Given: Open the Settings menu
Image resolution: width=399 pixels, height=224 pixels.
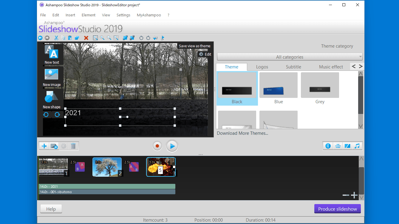Looking at the screenshot, I should (123, 15).
